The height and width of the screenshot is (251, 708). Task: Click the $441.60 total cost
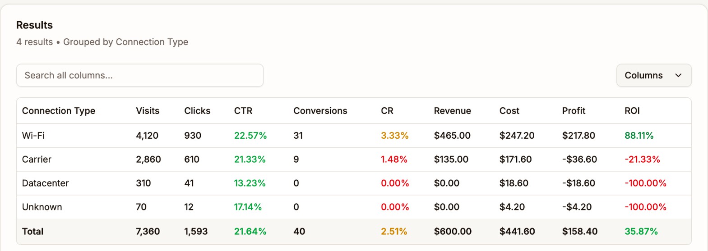click(x=517, y=232)
